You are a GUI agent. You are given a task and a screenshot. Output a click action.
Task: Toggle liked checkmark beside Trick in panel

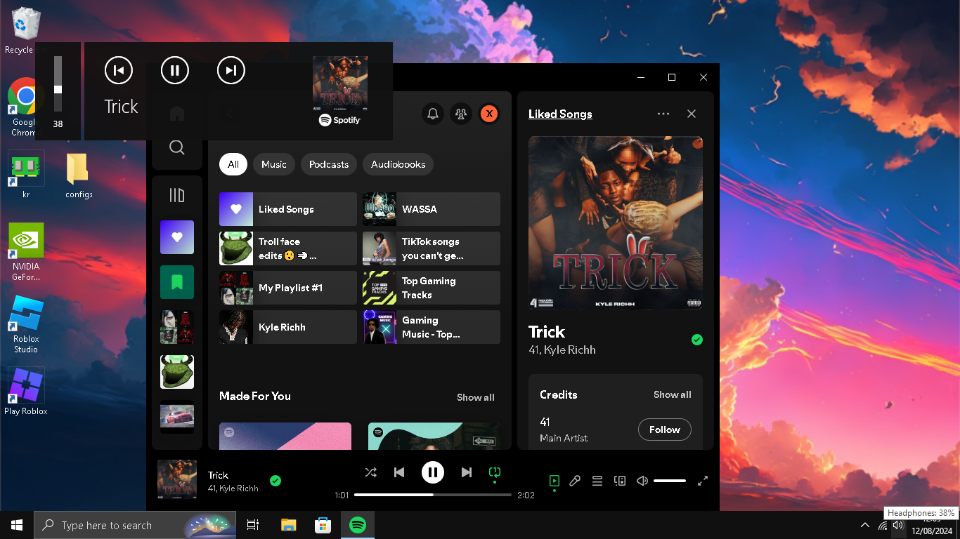pos(697,340)
